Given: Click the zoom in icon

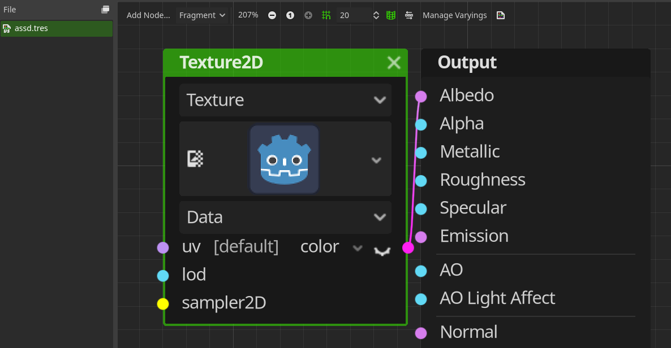Looking at the screenshot, I should 308,15.
